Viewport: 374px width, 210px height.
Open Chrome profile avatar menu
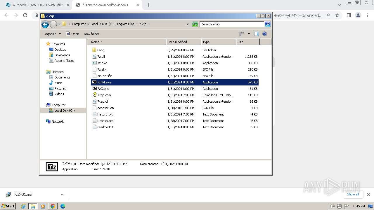[358, 15]
